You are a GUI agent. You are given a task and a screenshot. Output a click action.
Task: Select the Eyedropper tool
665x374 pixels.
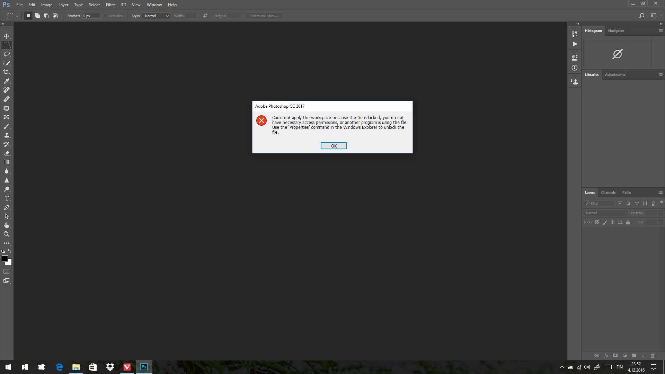(7, 81)
